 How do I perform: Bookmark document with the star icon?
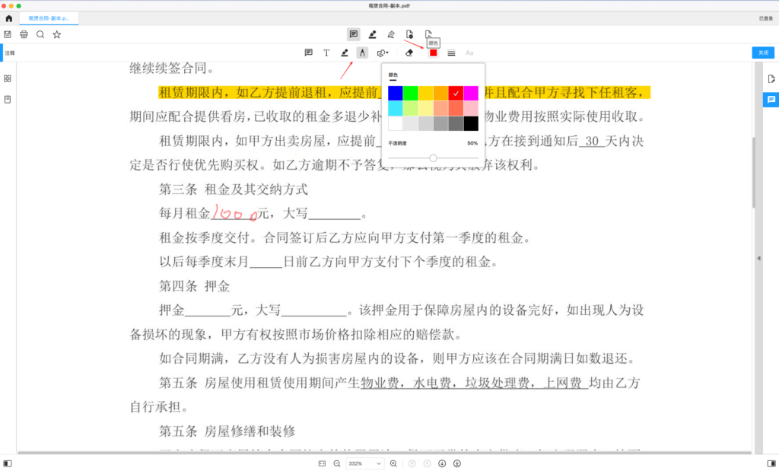(x=56, y=34)
